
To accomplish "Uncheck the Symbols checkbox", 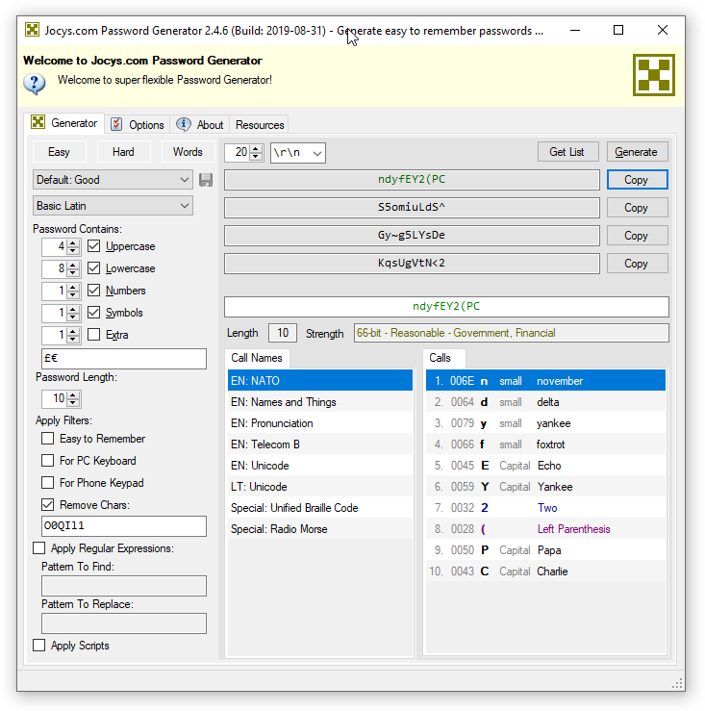I will [x=94, y=313].
